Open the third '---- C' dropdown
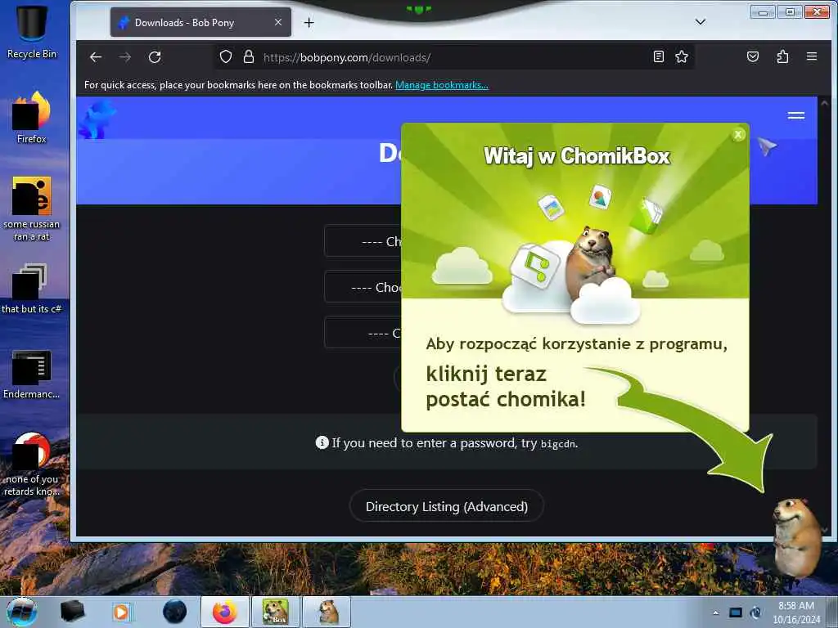838x628 pixels. pos(363,334)
